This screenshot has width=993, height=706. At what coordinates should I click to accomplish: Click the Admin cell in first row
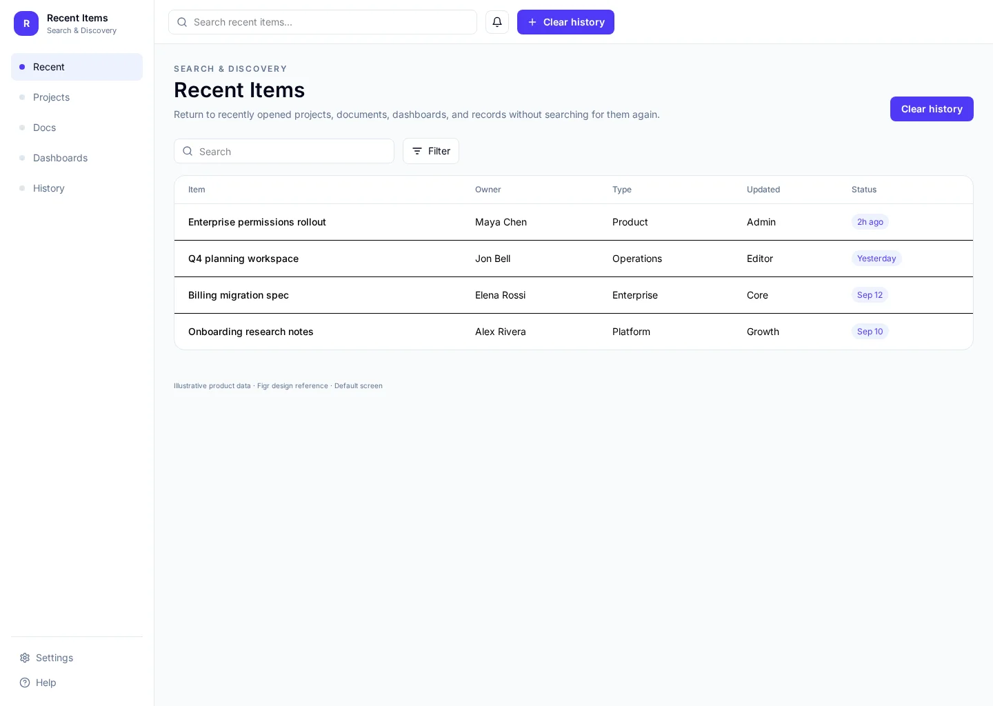coord(761,222)
